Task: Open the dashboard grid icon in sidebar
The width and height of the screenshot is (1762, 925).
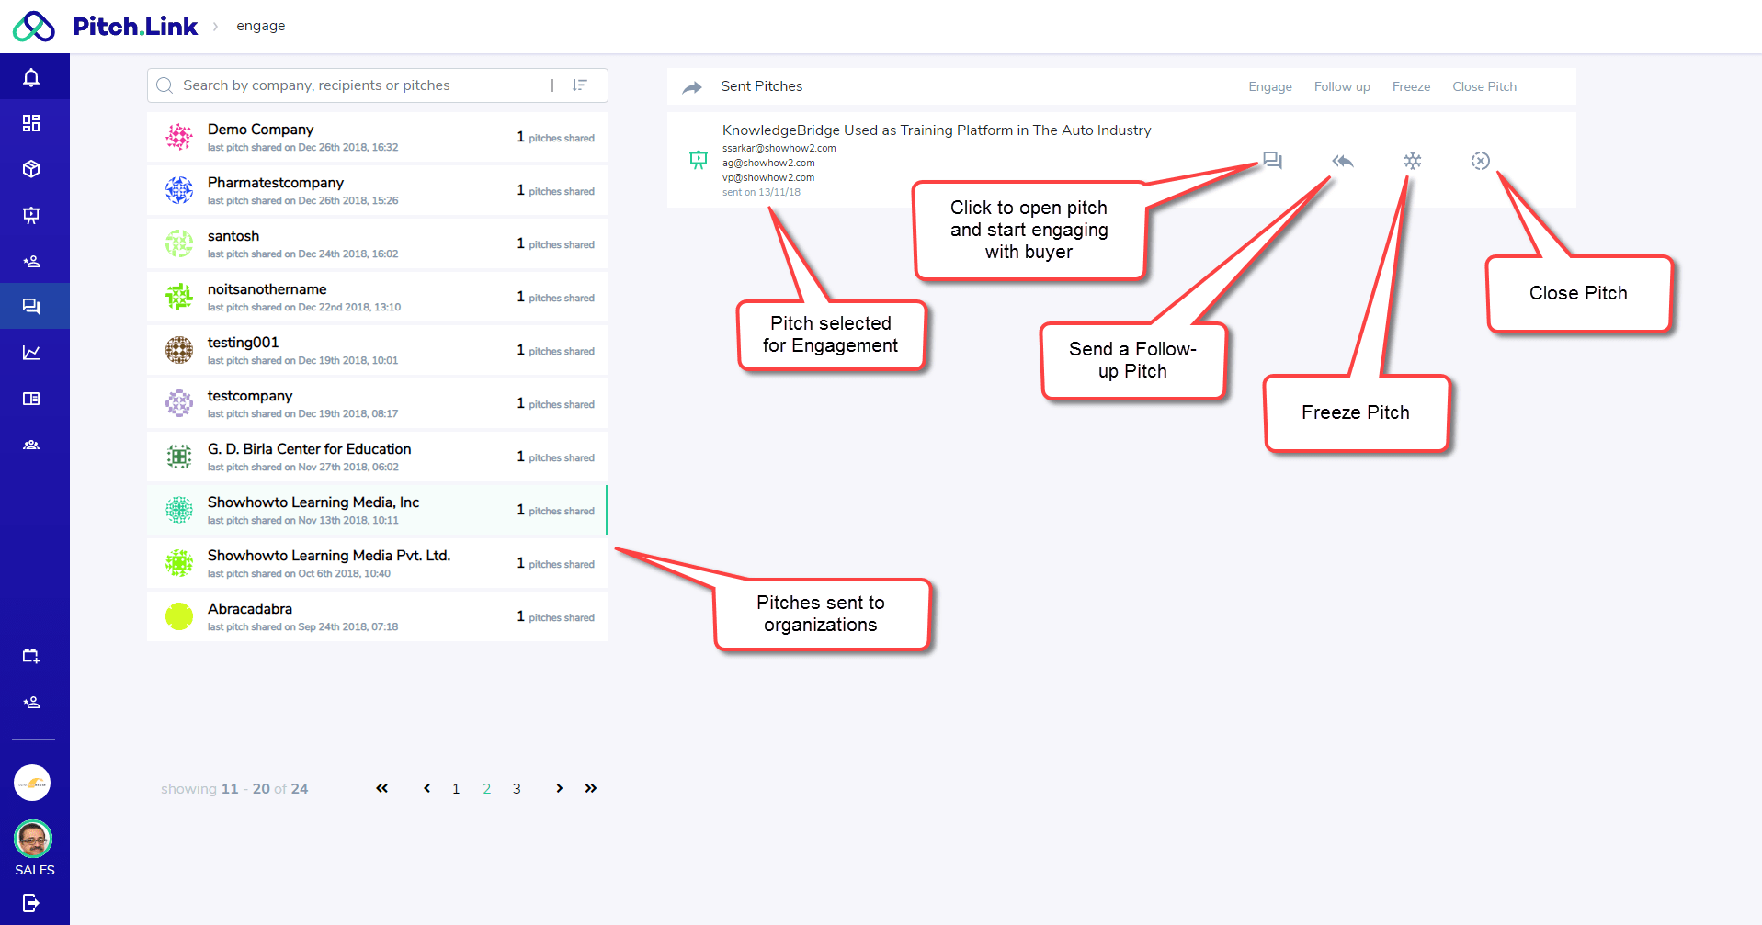Action: tap(31, 123)
